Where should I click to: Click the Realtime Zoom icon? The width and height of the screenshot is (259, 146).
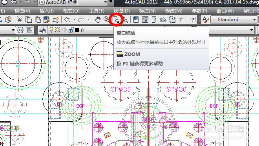[106, 19]
